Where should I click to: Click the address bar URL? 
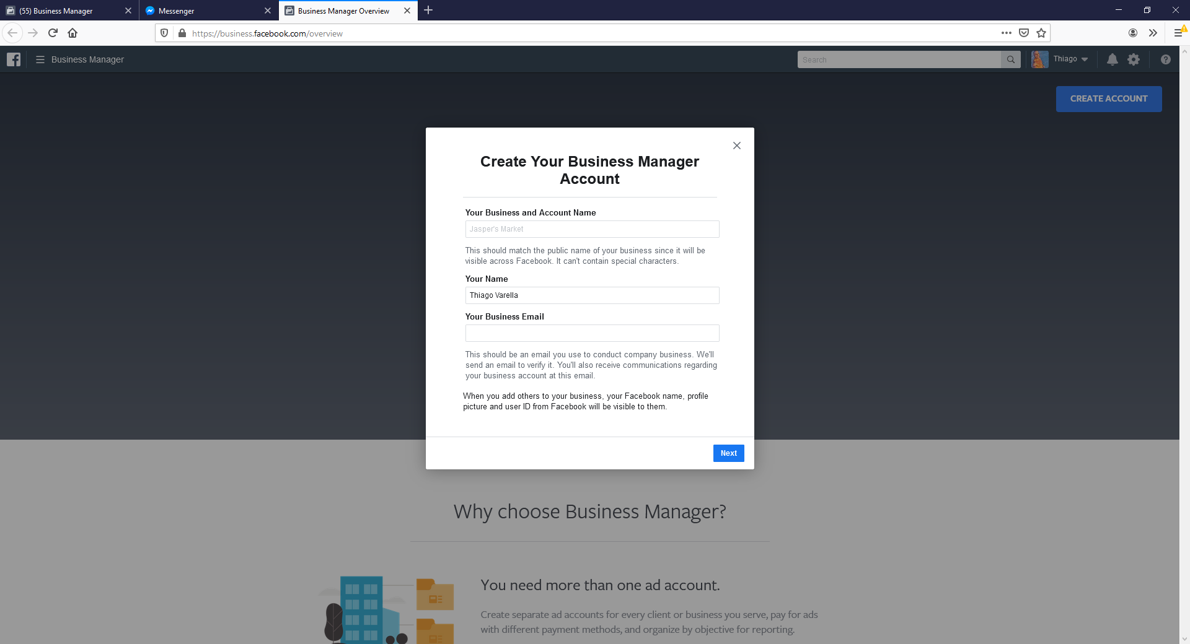pos(267,33)
